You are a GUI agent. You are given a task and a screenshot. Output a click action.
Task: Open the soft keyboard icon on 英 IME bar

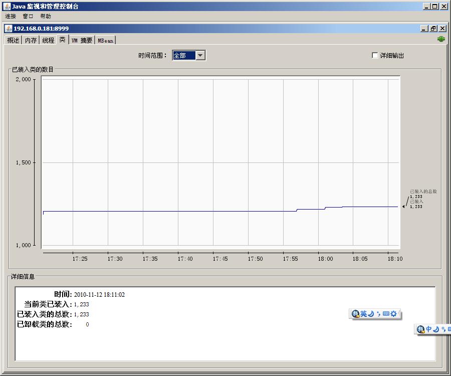point(386,313)
